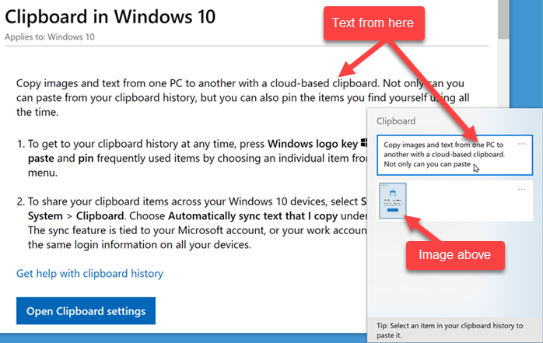
Task: Click the line 'the same login information on all your devices'
Action: (139, 245)
